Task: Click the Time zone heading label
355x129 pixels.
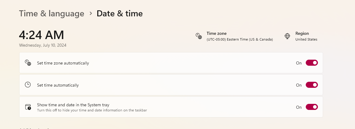Action: point(216,34)
